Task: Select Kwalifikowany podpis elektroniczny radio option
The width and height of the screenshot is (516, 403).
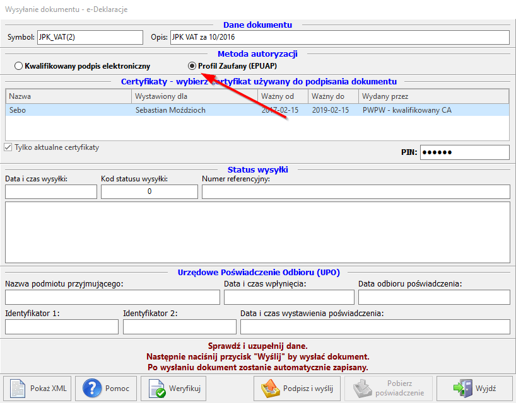Action: pos(18,66)
